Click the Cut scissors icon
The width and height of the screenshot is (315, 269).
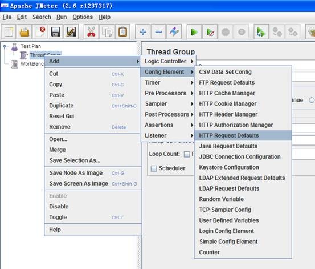coord(91,32)
